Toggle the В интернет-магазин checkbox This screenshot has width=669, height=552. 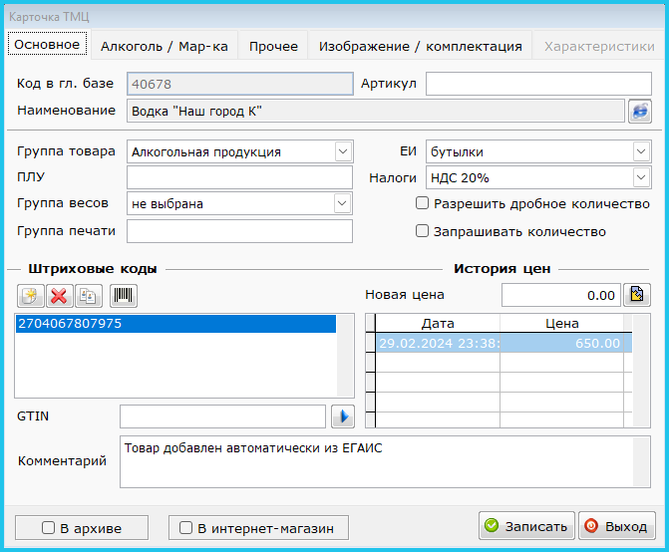click(185, 528)
